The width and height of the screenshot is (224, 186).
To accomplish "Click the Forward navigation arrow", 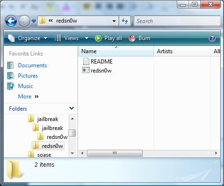I will pyautogui.click(x=24, y=21).
